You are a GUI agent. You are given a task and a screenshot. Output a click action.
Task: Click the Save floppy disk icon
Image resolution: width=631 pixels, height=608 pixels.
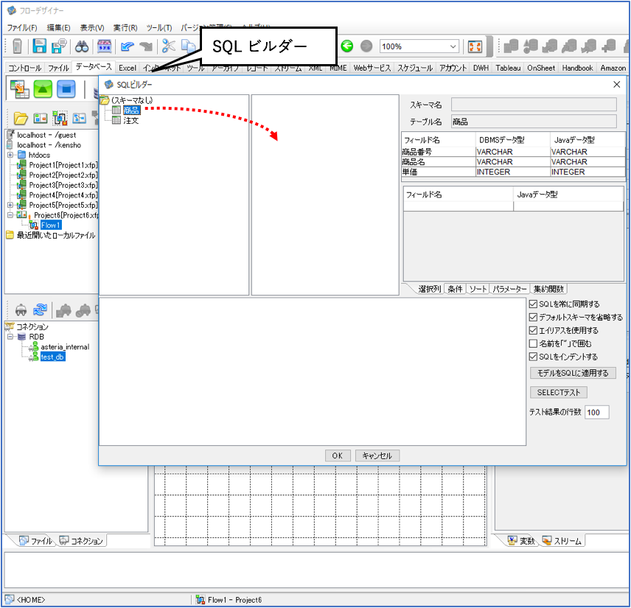tap(40, 46)
